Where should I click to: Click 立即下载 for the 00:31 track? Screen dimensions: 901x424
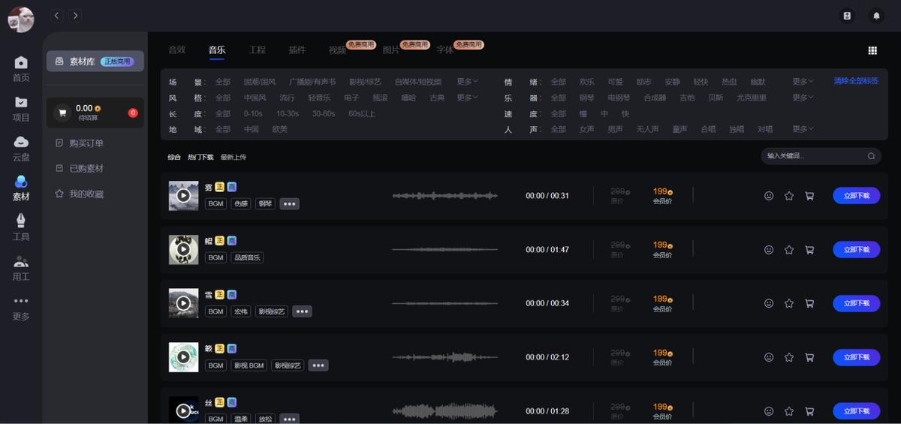click(856, 196)
